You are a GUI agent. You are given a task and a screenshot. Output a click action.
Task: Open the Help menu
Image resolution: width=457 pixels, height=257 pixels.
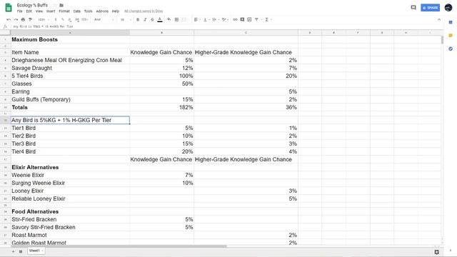click(116, 11)
